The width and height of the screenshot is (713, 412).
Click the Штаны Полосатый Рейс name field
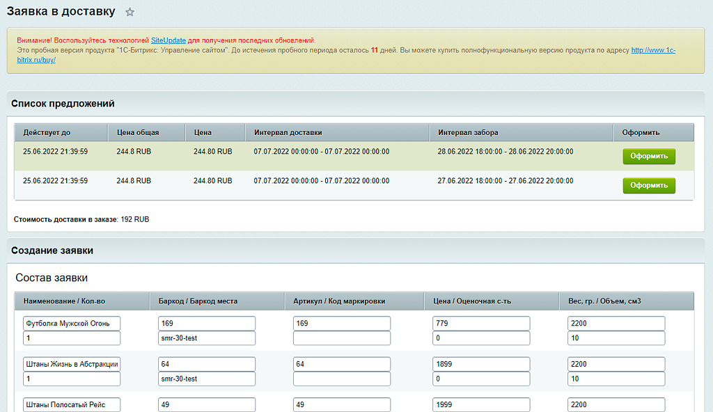(72, 405)
